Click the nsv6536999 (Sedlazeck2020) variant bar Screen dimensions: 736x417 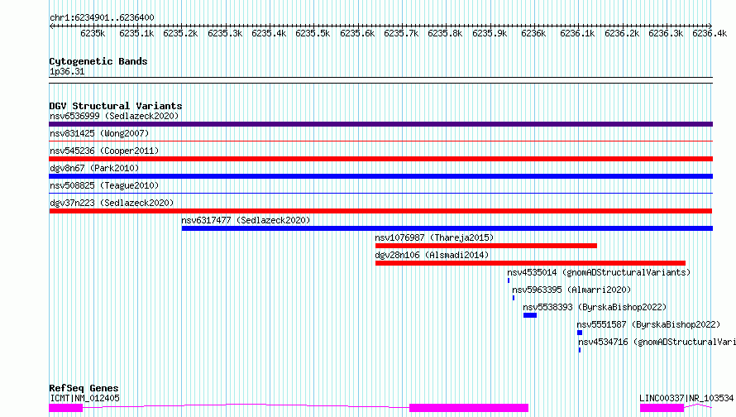[x=380, y=124]
